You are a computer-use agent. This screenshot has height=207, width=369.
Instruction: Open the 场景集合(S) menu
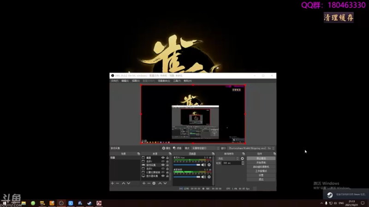point(164,81)
